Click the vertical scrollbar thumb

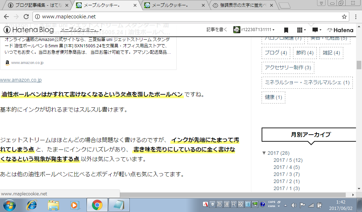pos(359,65)
